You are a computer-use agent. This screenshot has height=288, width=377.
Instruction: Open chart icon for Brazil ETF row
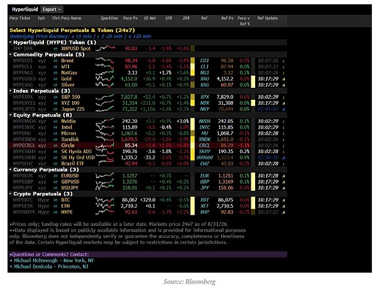coord(55,164)
